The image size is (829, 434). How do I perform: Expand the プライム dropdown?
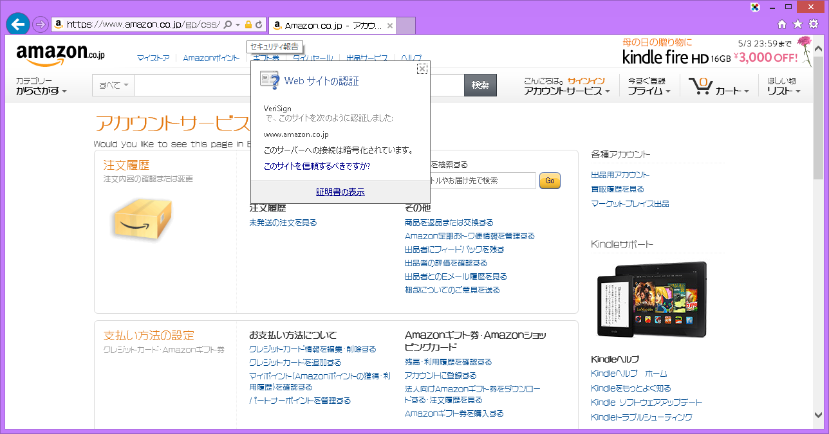tap(649, 91)
